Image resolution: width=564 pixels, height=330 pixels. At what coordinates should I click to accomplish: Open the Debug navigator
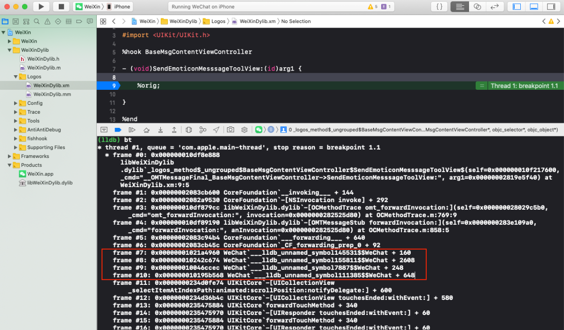[x=69, y=22]
